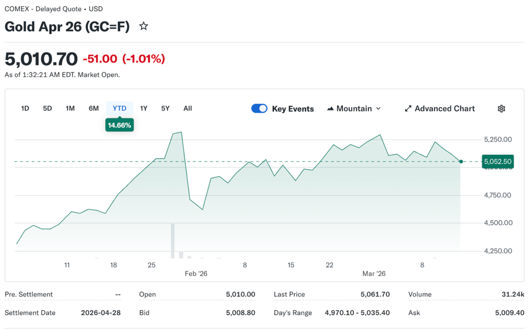Select the 5D time range
The image size is (532, 330).
(x=47, y=108)
